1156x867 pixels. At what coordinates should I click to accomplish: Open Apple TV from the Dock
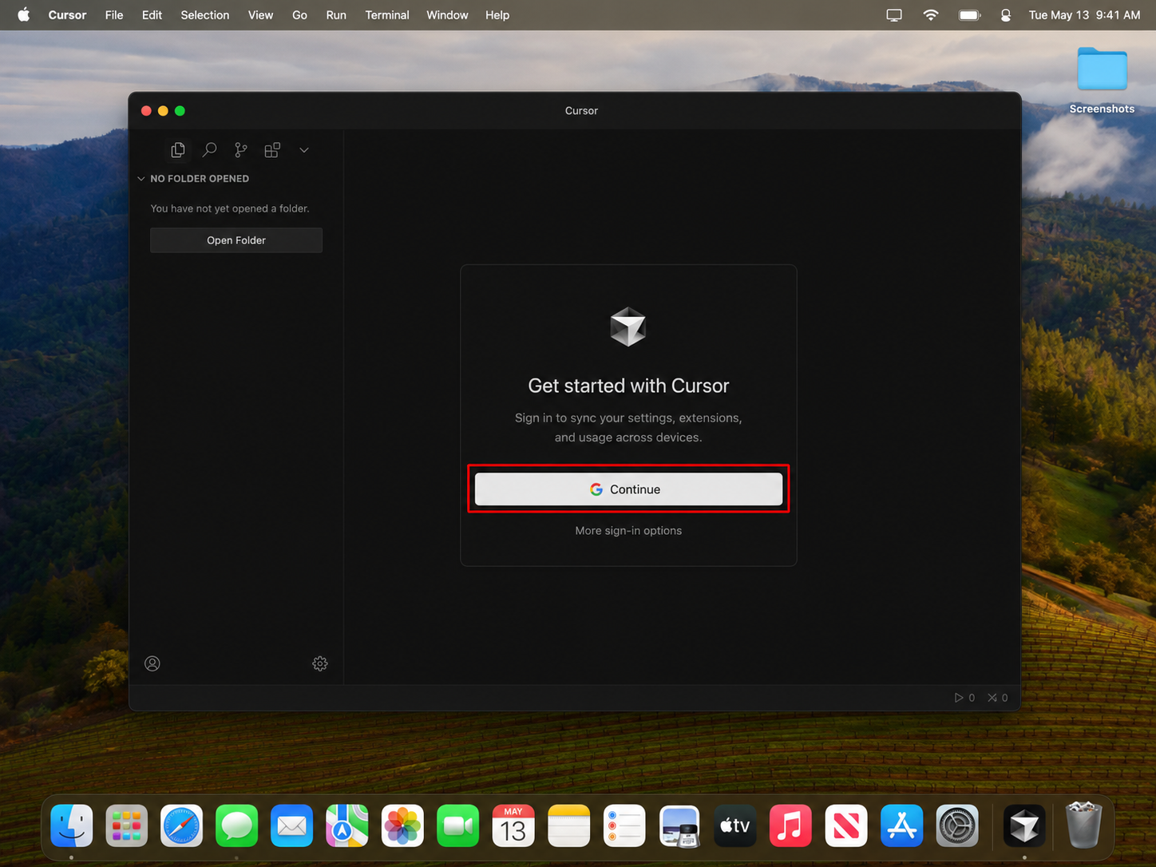coord(735,825)
